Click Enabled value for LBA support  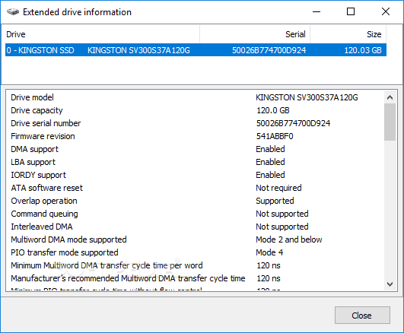(270, 162)
